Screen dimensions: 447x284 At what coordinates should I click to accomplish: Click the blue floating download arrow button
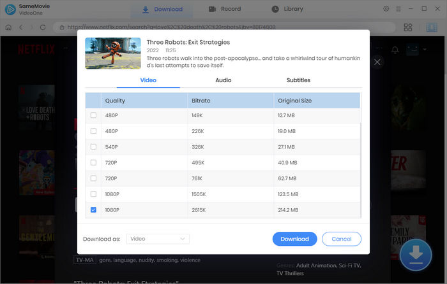(x=416, y=255)
